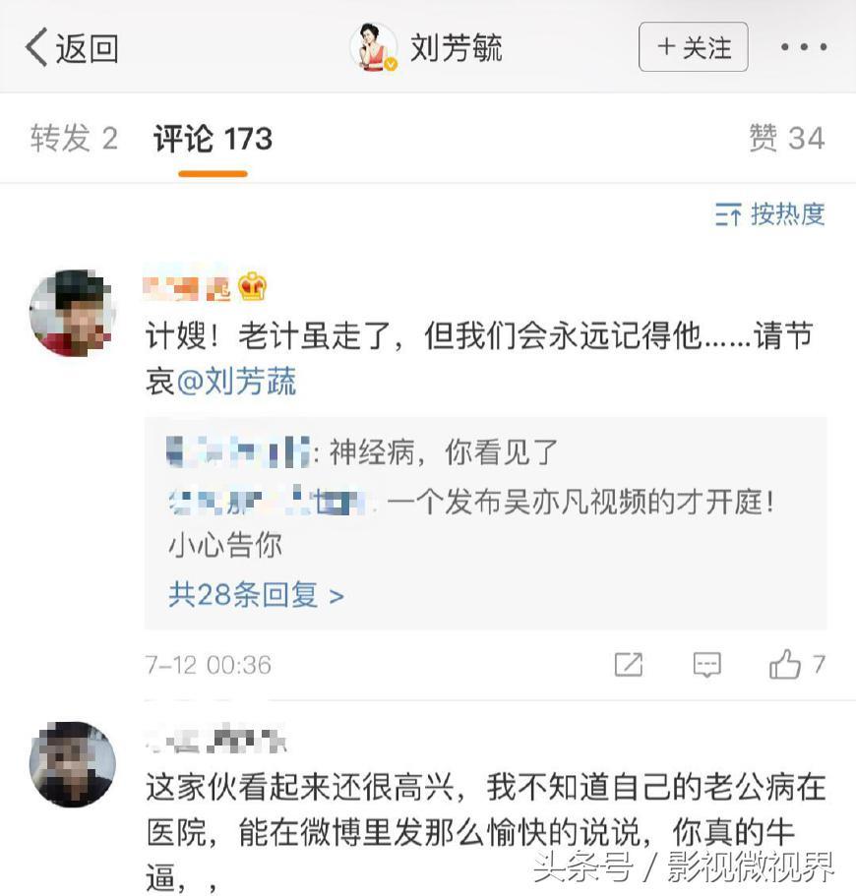Switch to the 赞 34 tab
The width and height of the screenshot is (856, 896).
[x=786, y=139]
